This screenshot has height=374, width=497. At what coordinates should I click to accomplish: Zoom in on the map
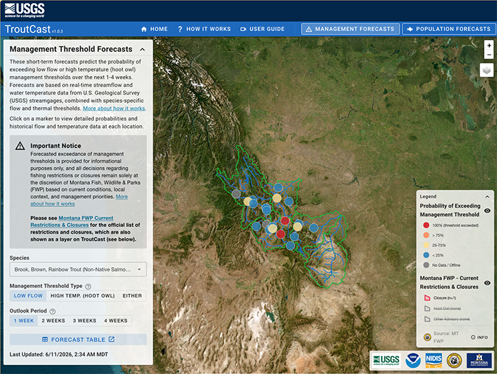tap(489, 46)
